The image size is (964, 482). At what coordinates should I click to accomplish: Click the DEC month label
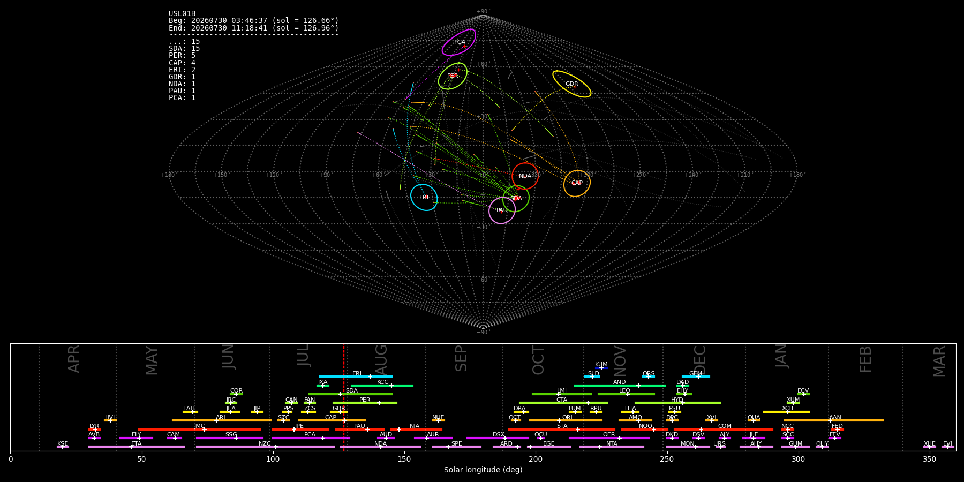[700, 360]
